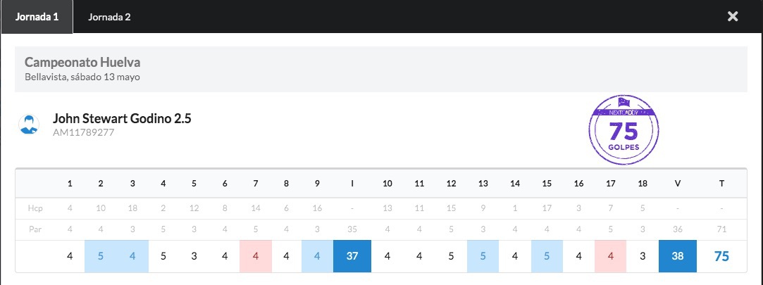
Task: Close the scorecard dialog with the X
Action: (733, 16)
